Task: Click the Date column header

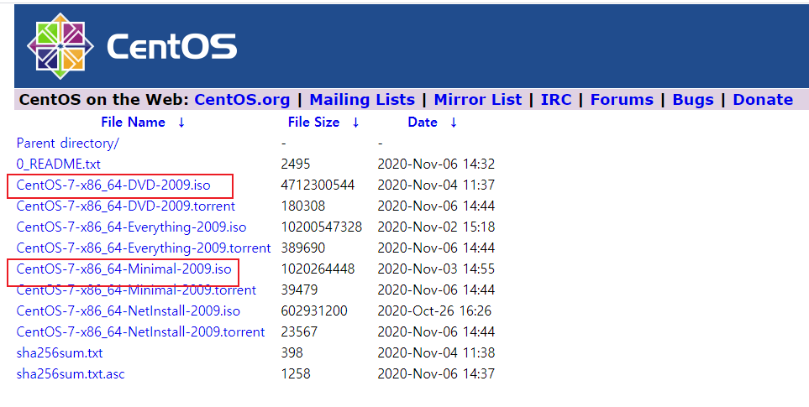Action: 423,123
